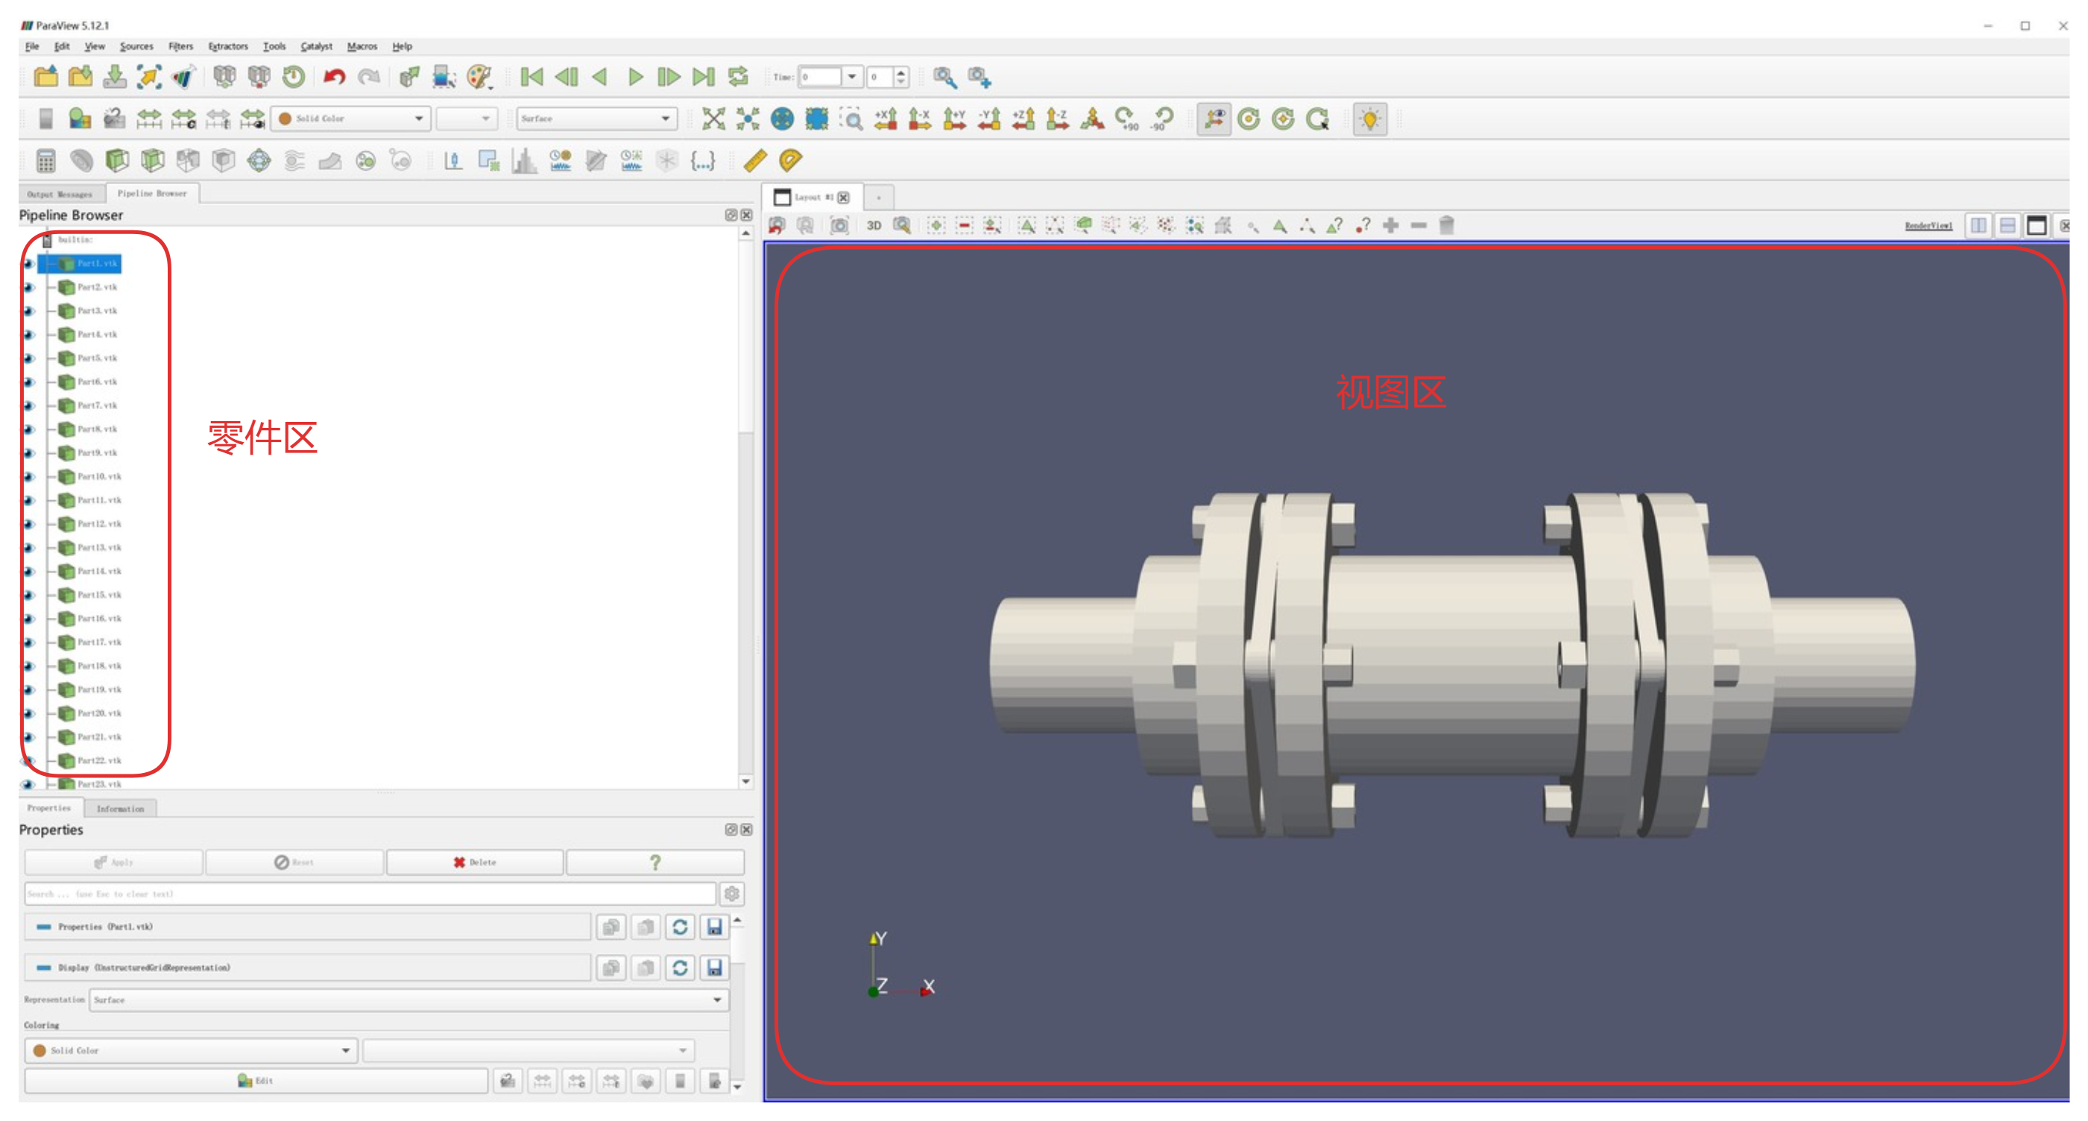Open the toolbar Surface representation dropdown

(x=596, y=119)
